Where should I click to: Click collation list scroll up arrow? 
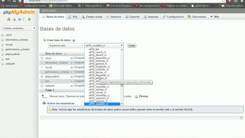122,49
